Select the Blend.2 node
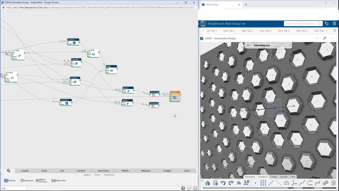This screenshot has height=191, width=339. 127,103
